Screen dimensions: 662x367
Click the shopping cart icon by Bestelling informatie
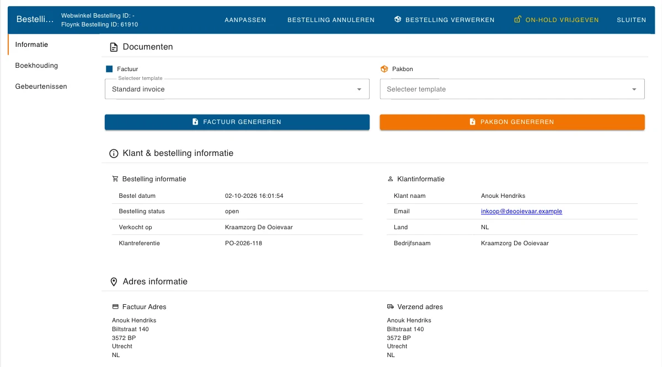[x=115, y=179]
